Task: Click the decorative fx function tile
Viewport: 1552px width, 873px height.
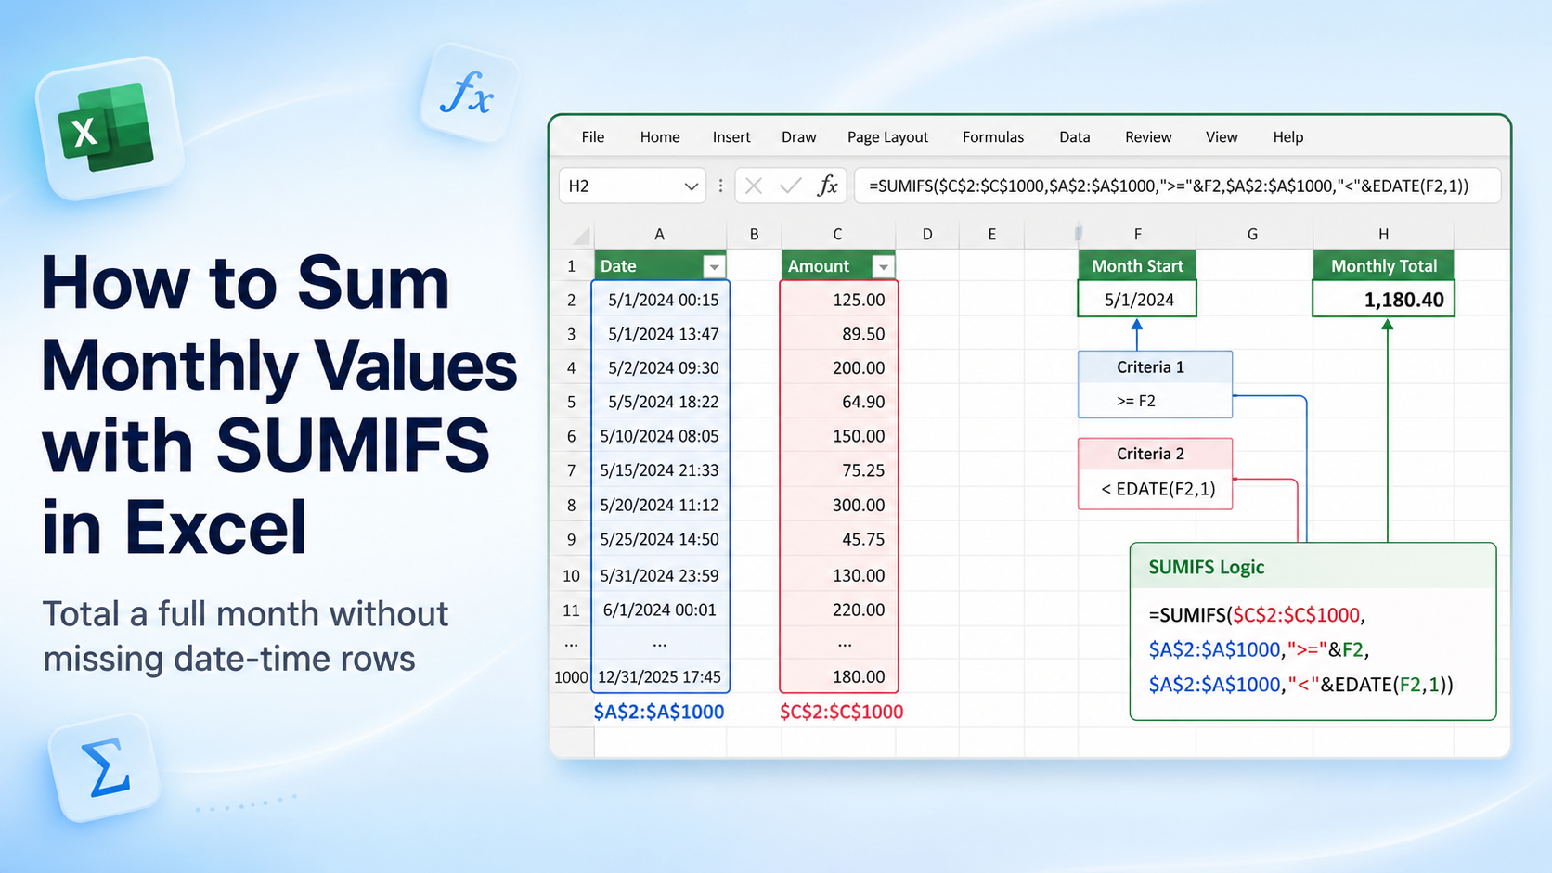Action: pos(468,93)
